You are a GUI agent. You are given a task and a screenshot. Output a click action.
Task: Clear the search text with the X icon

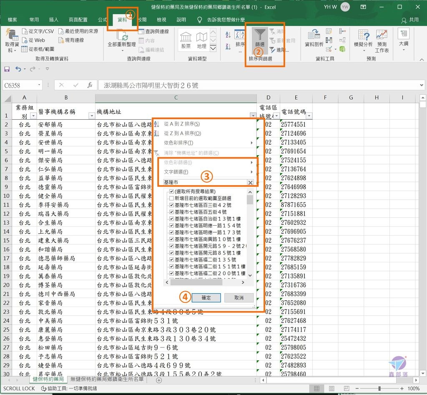[x=250, y=183]
